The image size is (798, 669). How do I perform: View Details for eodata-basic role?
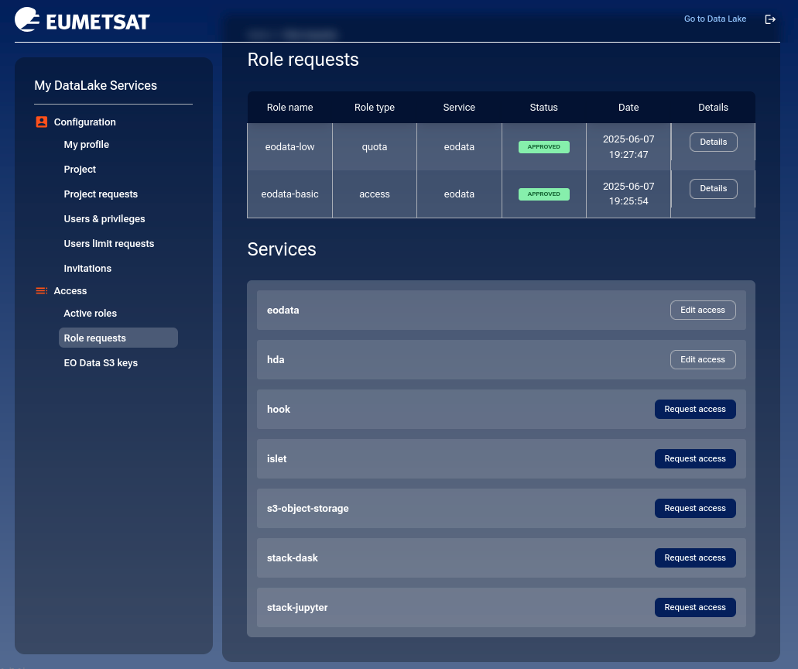point(713,188)
